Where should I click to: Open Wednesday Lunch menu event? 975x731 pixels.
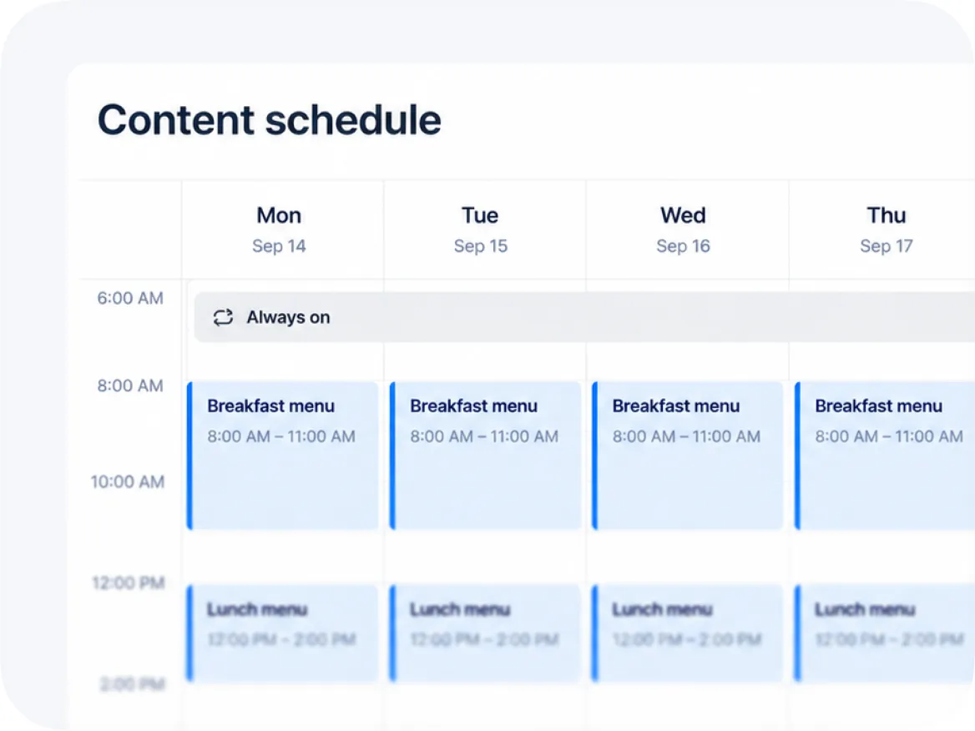(x=688, y=633)
